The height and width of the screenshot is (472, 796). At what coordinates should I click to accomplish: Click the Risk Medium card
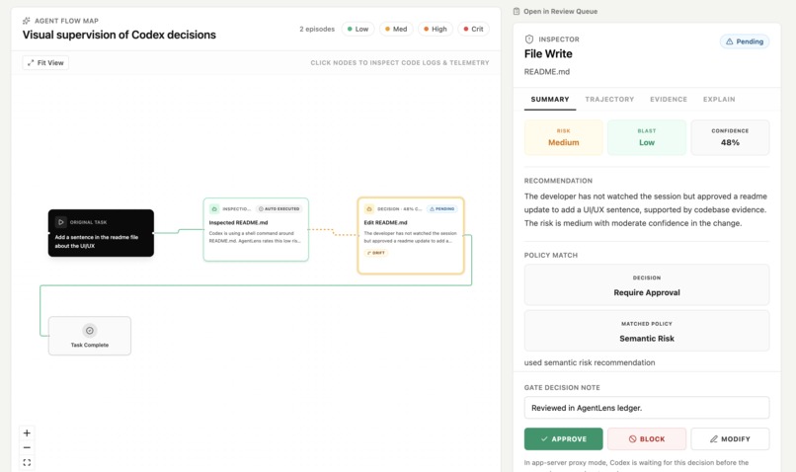coord(564,137)
